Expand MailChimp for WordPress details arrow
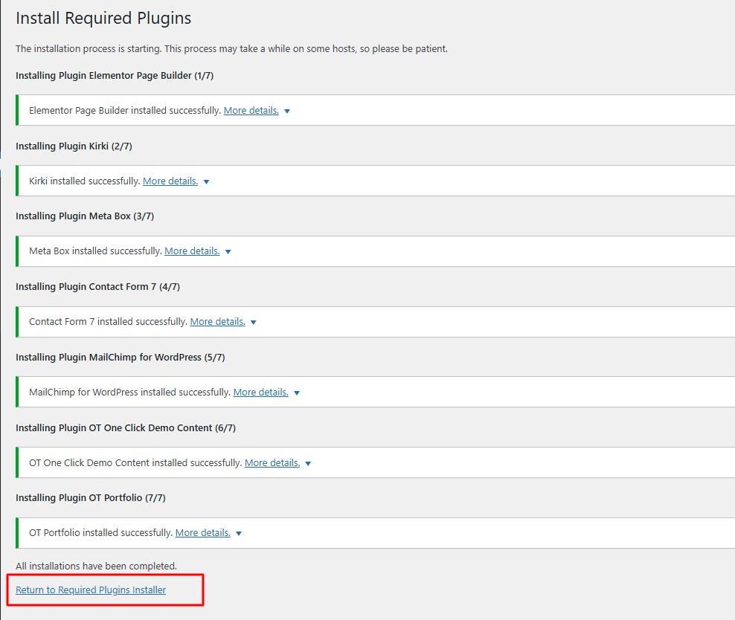 click(x=296, y=393)
